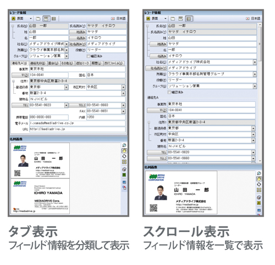The width and height of the screenshot is (275, 265).
Task: Select the business card image in the right panel
Action: click(x=181, y=192)
